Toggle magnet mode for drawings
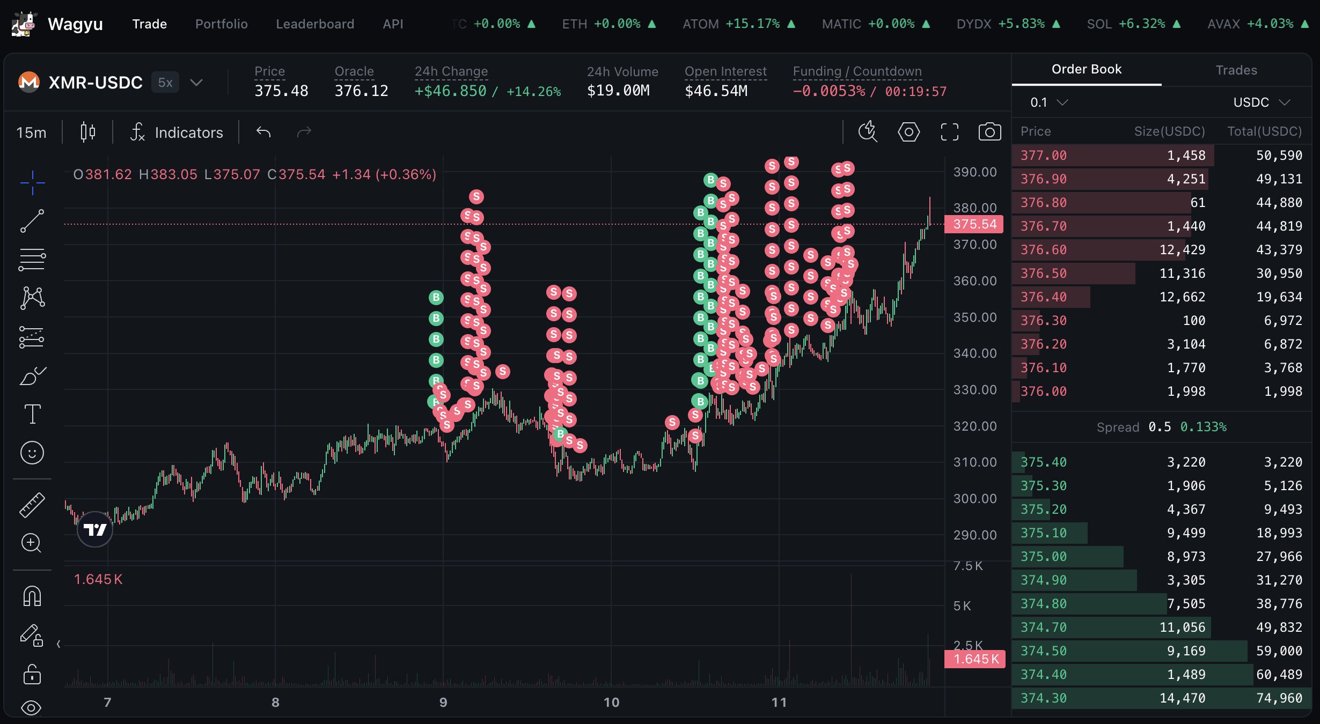Image resolution: width=1320 pixels, height=724 pixels. (x=32, y=595)
